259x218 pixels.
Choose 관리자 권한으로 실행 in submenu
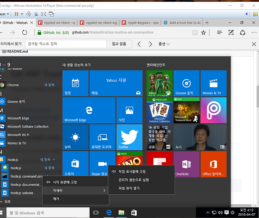tap(141, 180)
